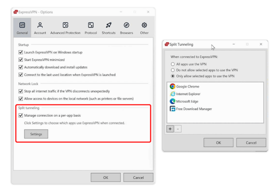Viewport: 279px width, 192px height.
Task: Select Free Download Manager entry
Action: point(194,109)
